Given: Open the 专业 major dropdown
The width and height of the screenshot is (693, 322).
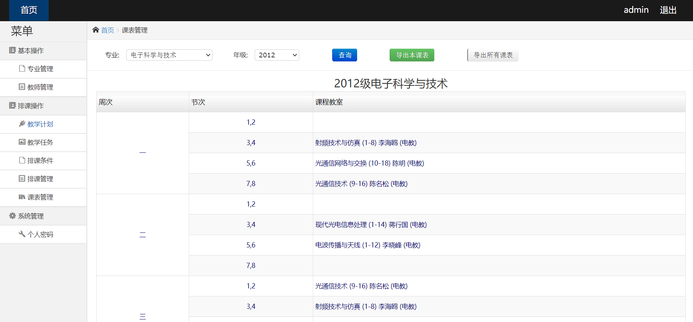Looking at the screenshot, I should (169, 55).
